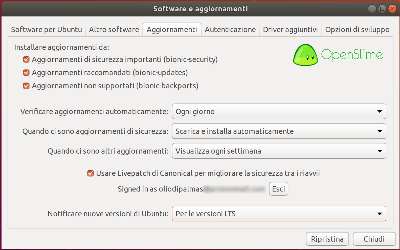Click the Esci sign-out button

coord(278,189)
